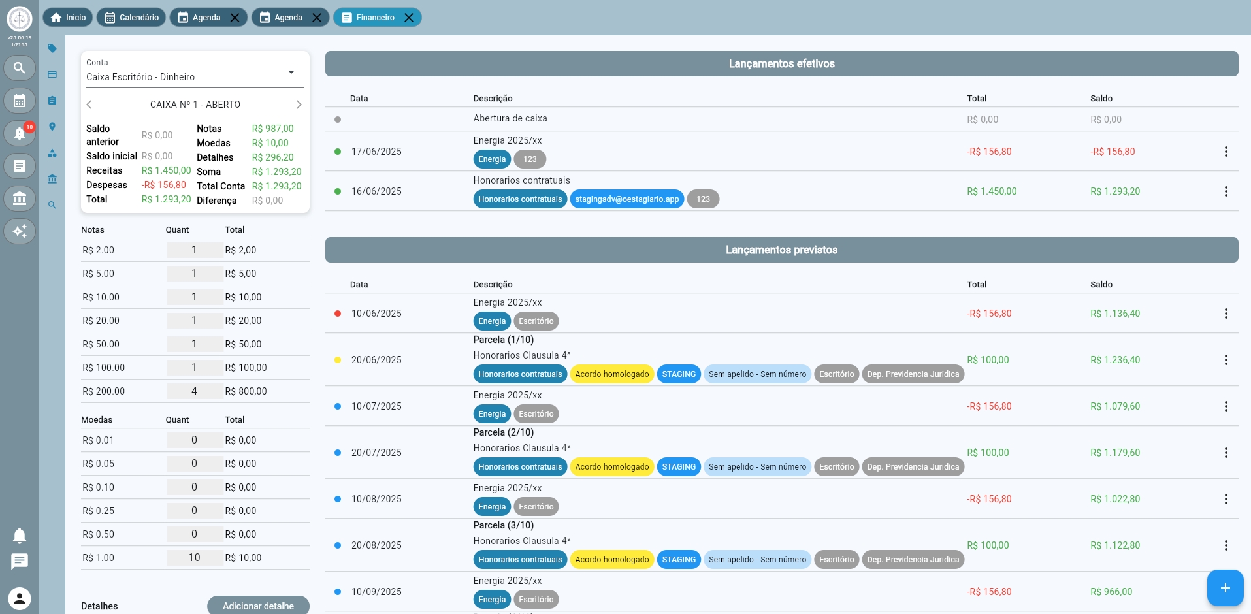Close the Financeiro tab
This screenshot has height=614, width=1251.
click(x=409, y=18)
